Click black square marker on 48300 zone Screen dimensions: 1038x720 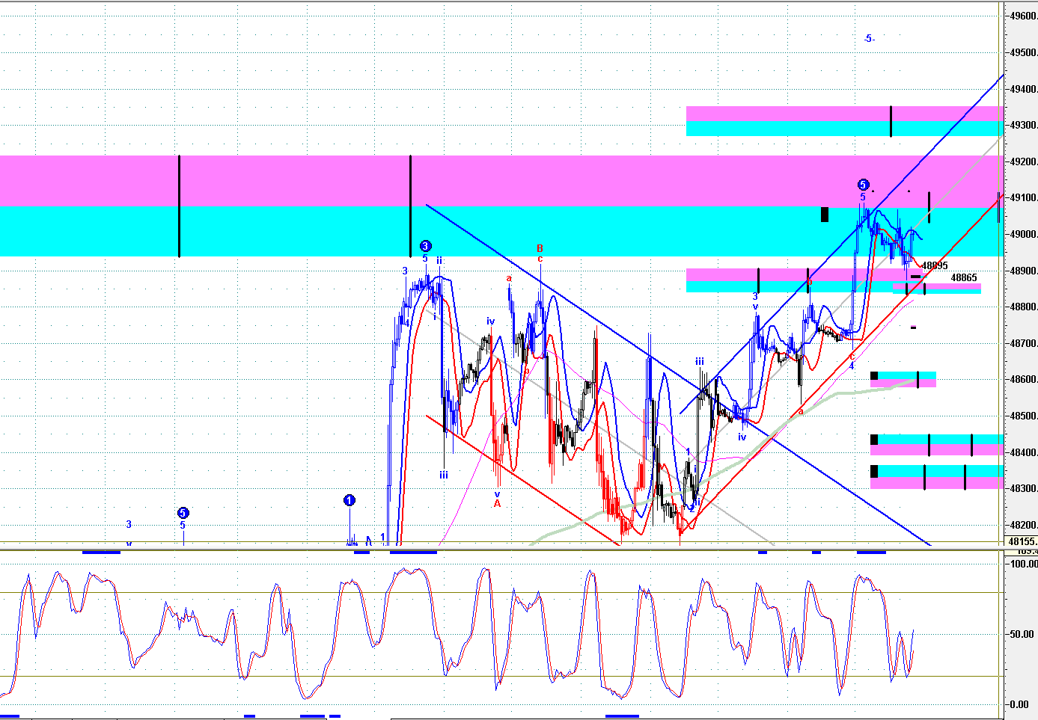(x=874, y=471)
